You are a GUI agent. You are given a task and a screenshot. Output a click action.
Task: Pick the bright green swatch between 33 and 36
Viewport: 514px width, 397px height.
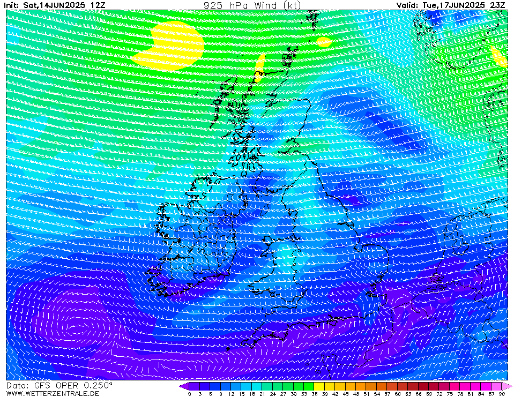tap(309, 386)
